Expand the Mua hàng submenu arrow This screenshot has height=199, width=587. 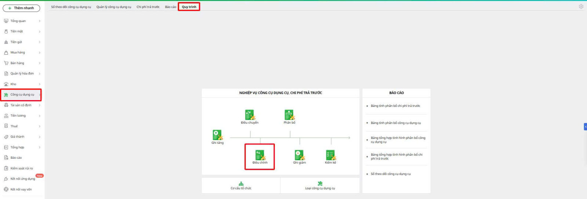tap(40, 53)
